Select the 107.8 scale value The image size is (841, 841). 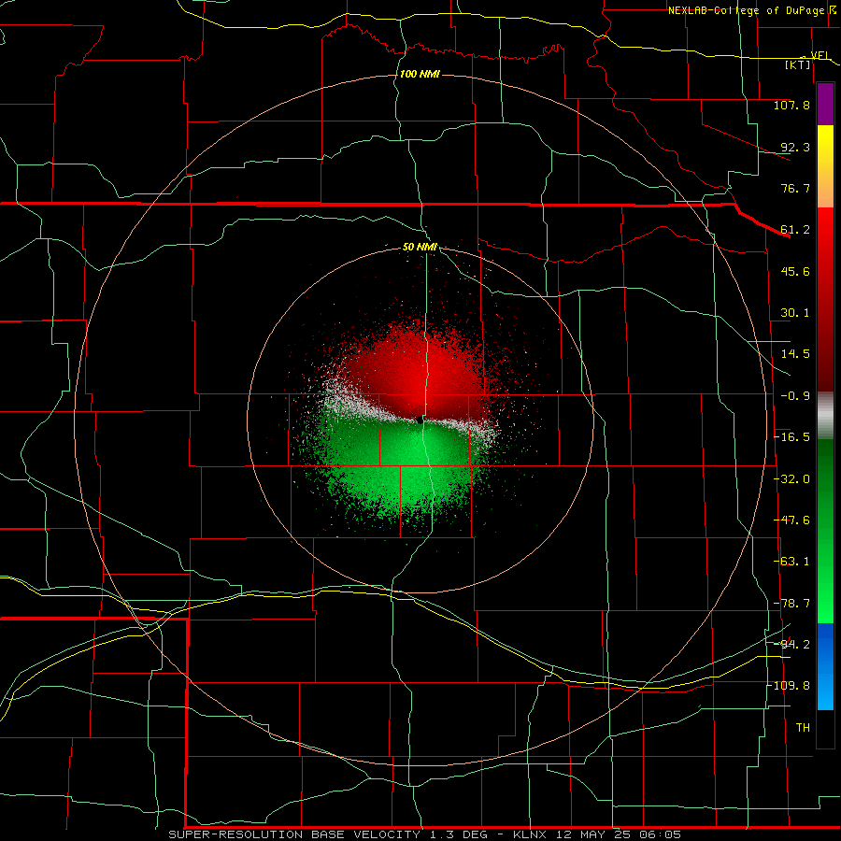(791, 105)
